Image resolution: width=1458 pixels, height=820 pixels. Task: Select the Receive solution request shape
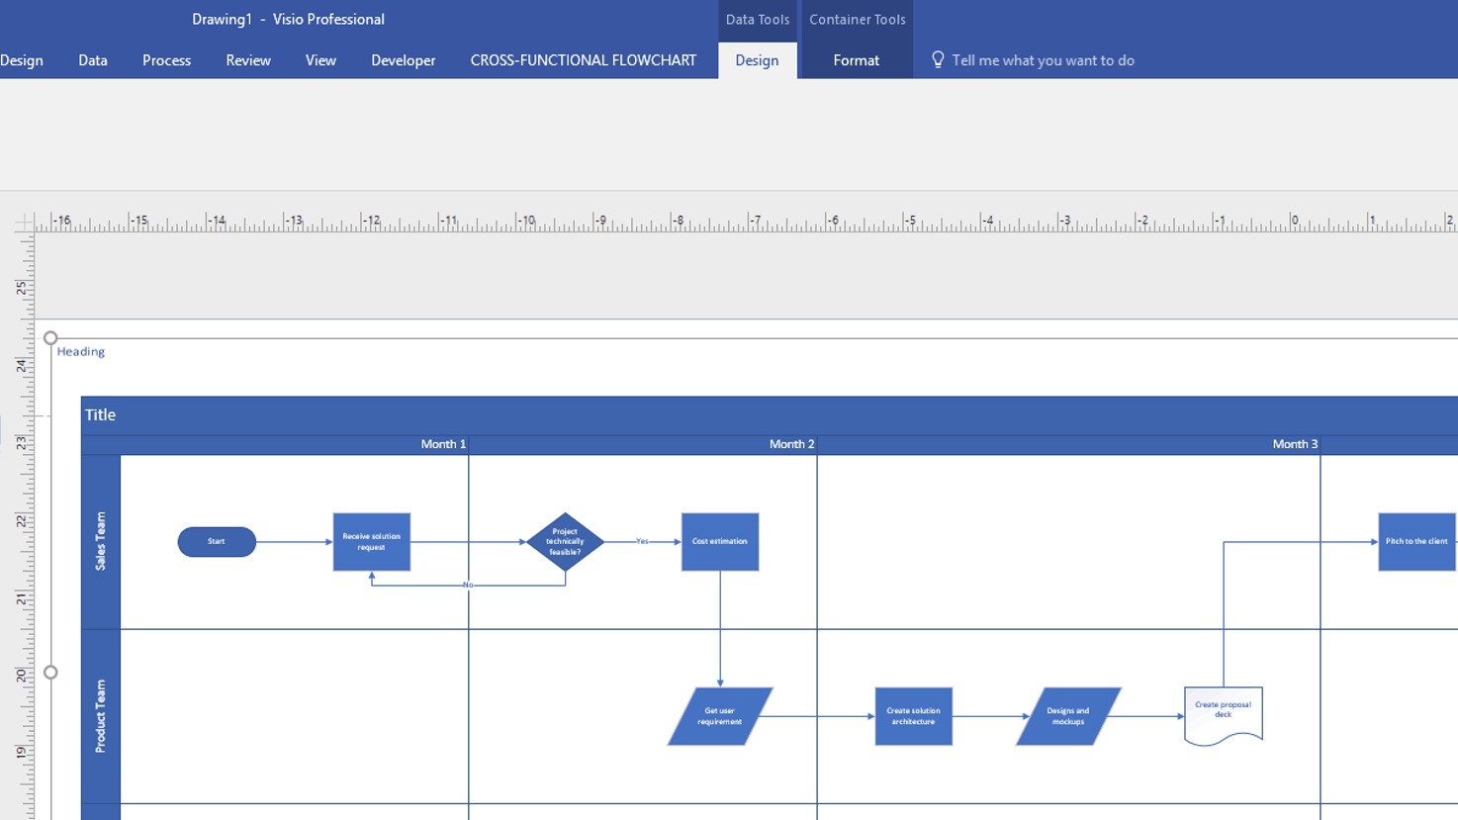[x=372, y=542]
